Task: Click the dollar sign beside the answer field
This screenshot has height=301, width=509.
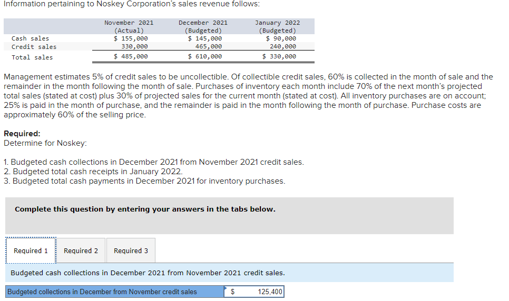Action: 232,292
